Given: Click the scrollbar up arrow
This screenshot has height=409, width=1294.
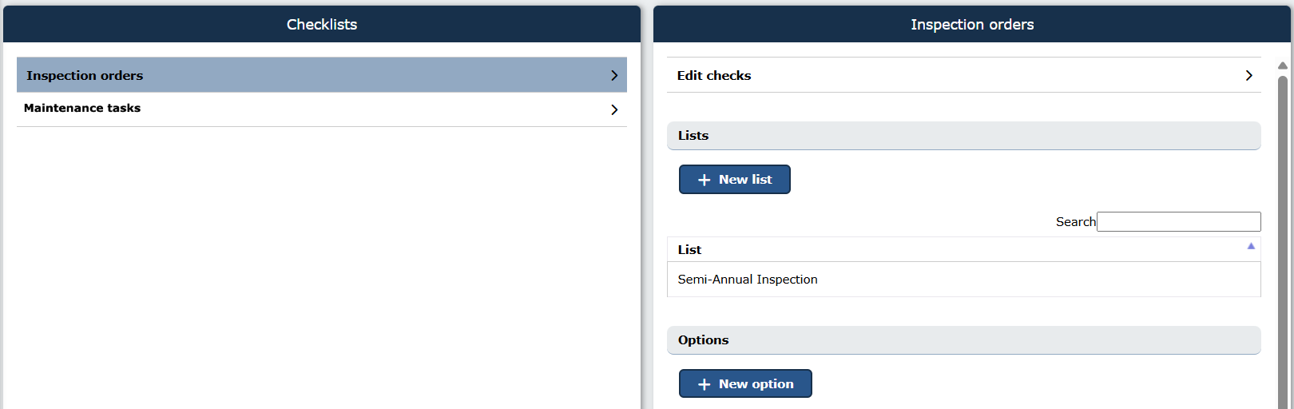Looking at the screenshot, I should [x=1282, y=66].
